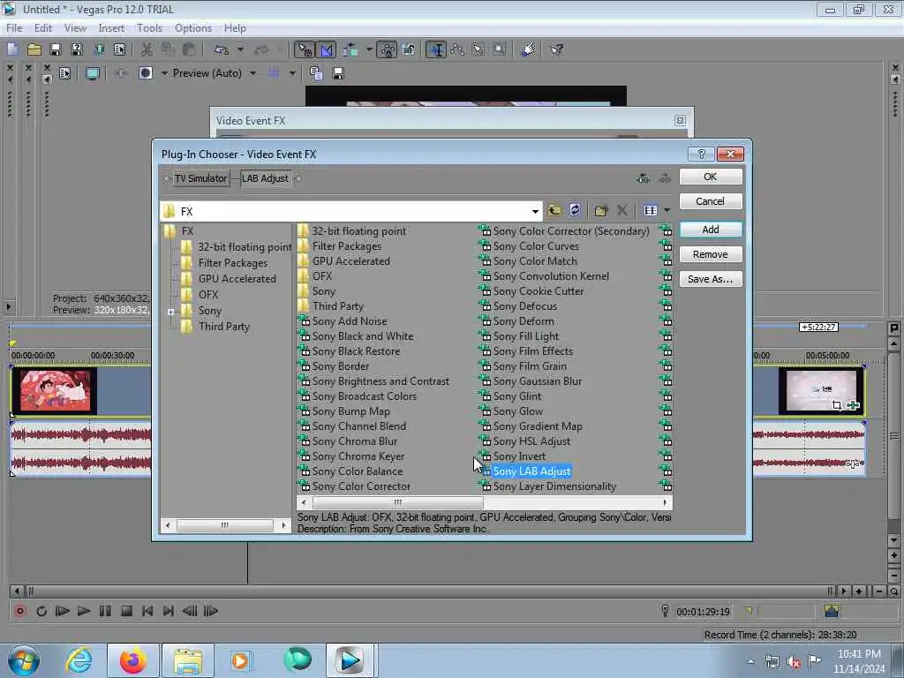Screen dimensions: 904x678
Task: Select the Selection Edit tool
Action: click(478, 49)
